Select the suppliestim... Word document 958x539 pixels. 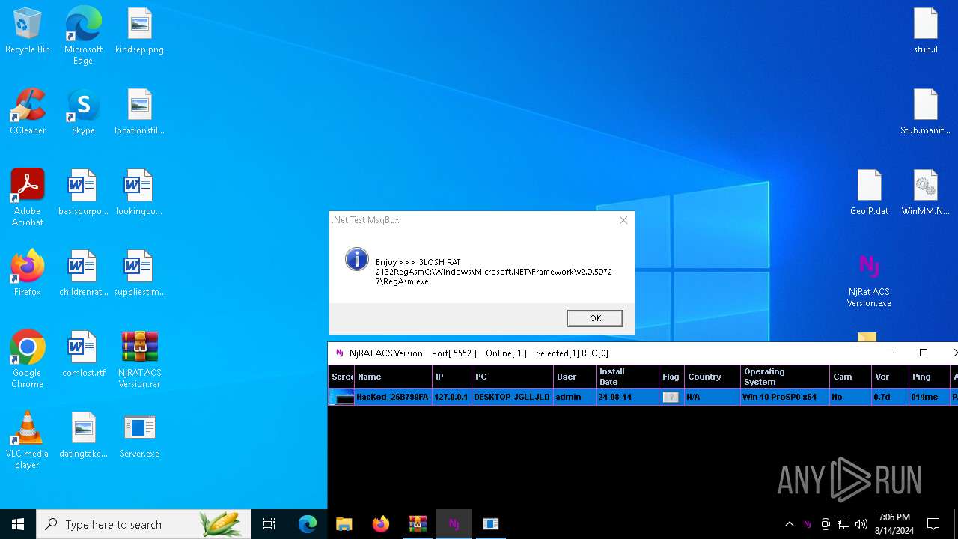[x=139, y=274]
